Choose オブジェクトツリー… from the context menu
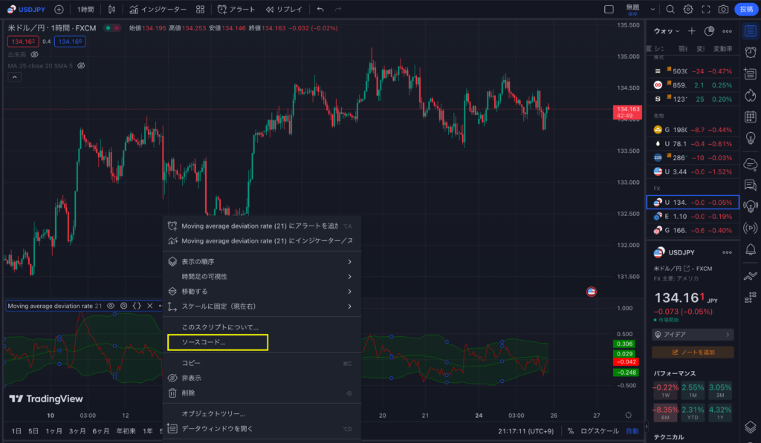 pyautogui.click(x=262, y=414)
